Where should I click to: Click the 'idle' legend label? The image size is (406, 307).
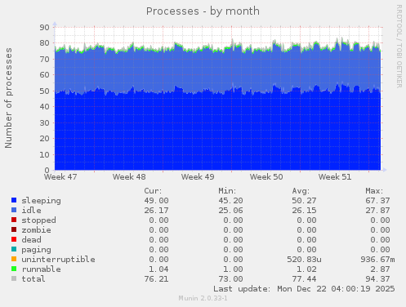pyautogui.click(x=31, y=211)
